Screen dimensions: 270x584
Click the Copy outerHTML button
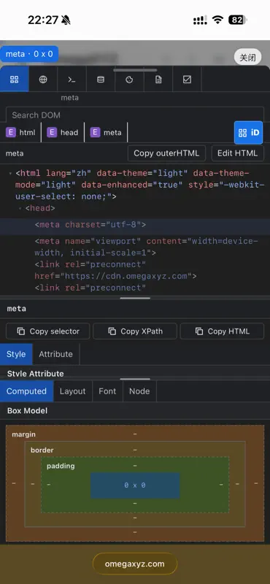[166, 153]
